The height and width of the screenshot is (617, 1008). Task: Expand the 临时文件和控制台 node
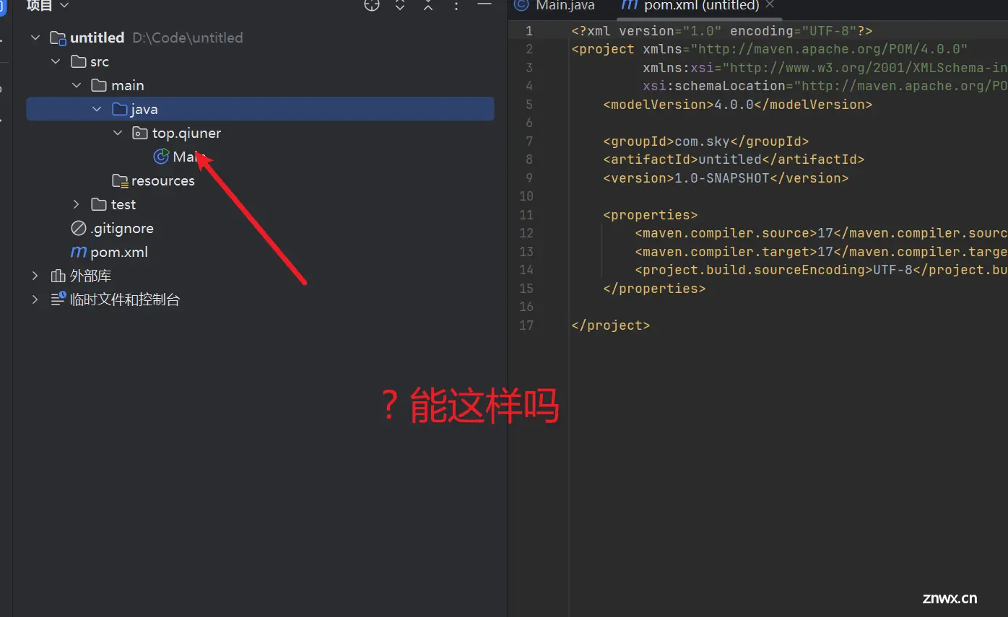click(x=35, y=299)
